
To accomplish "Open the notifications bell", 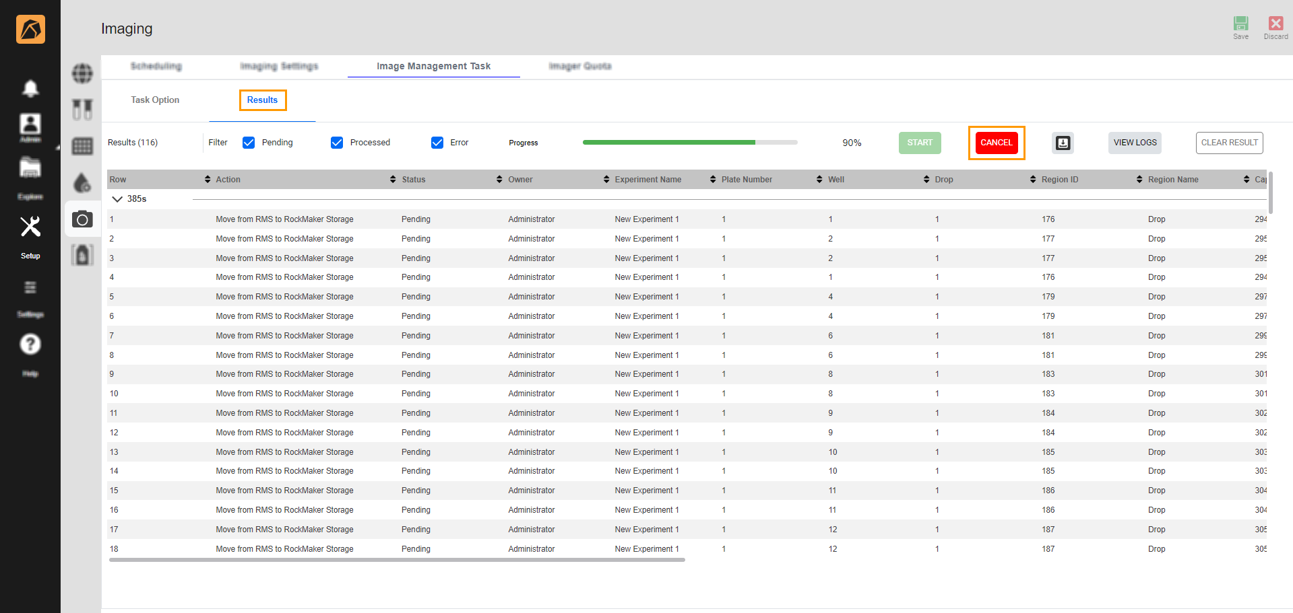I will (30, 88).
